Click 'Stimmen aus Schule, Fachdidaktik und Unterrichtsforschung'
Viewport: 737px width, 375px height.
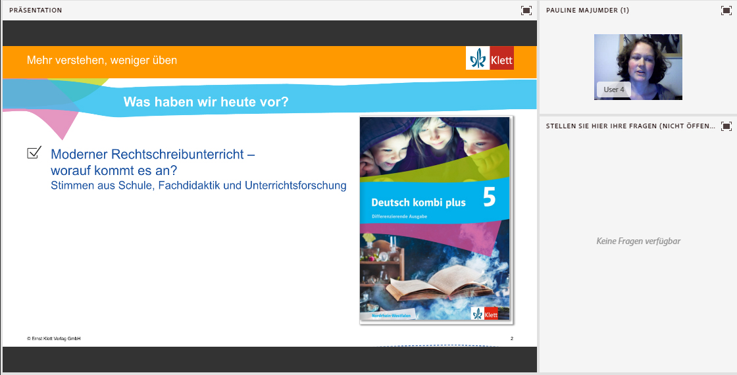198,185
